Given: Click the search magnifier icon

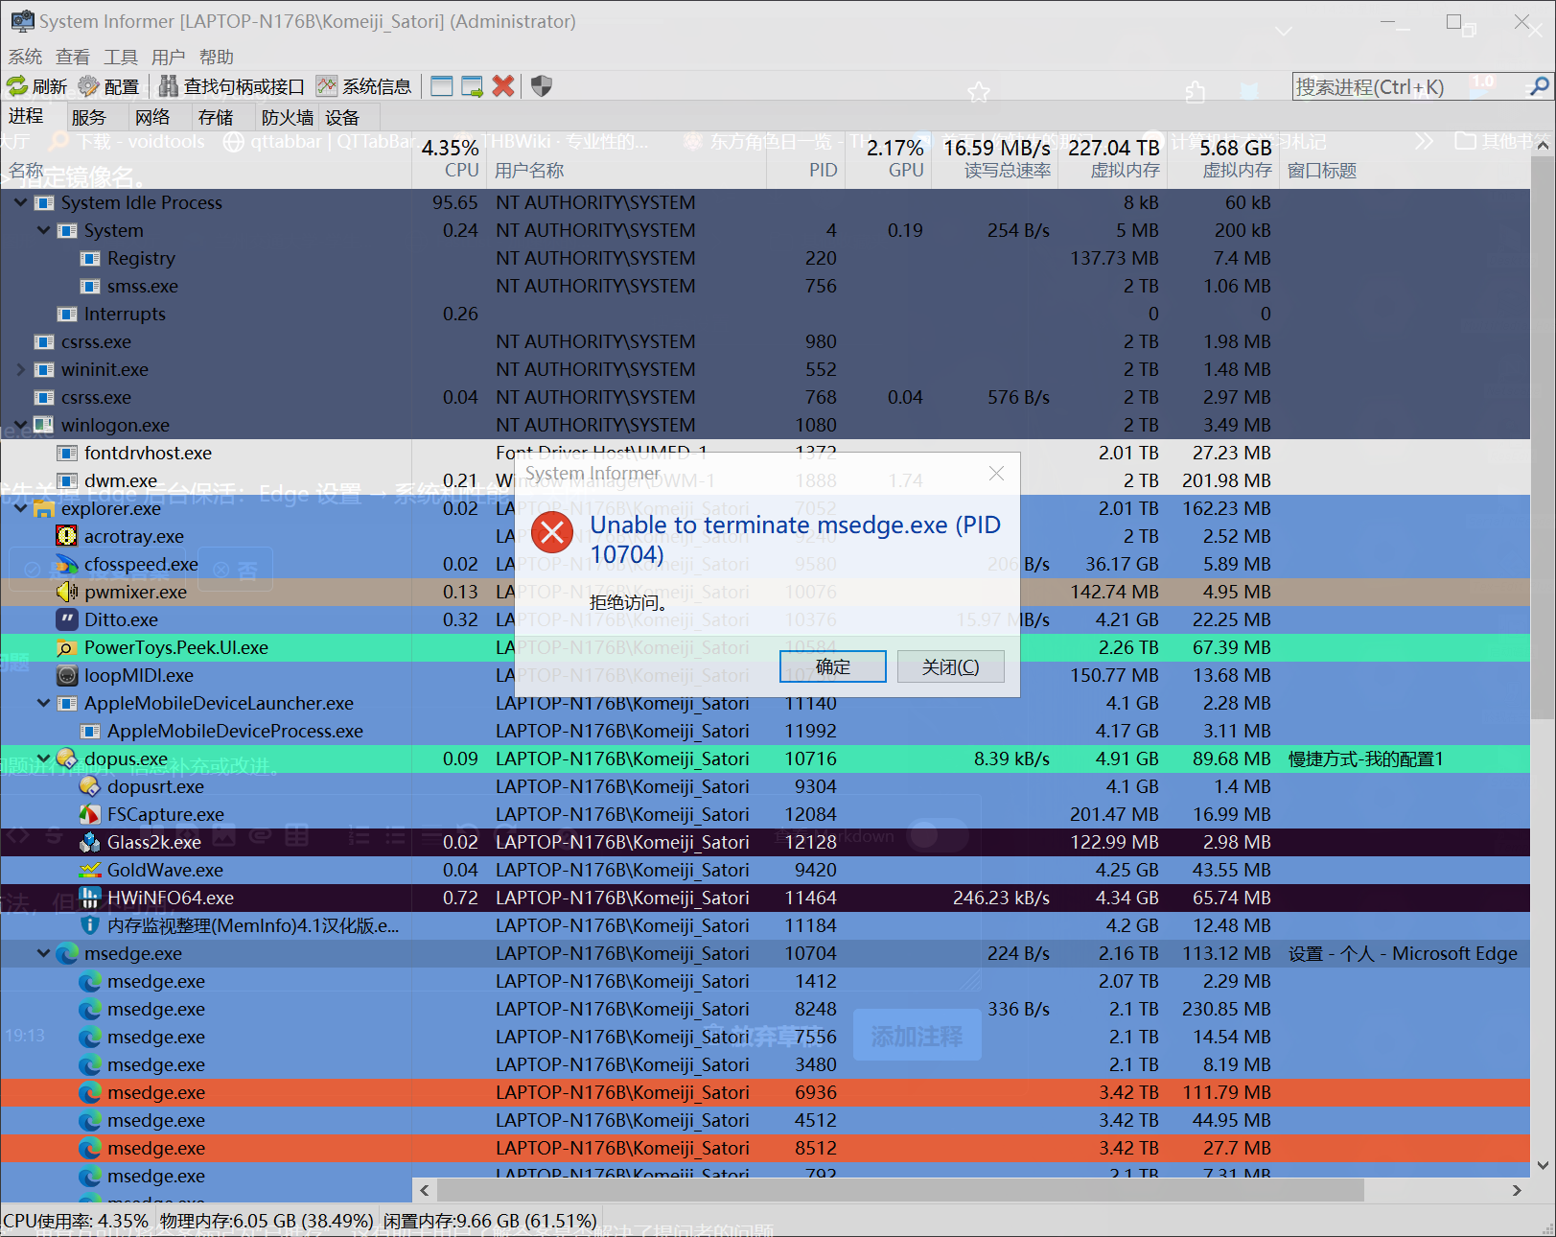Looking at the screenshot, I should pyautogui.click(x=1540, y=86).
